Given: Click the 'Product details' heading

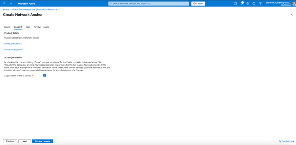Looking at the screenshot, I should coord(12,33).
